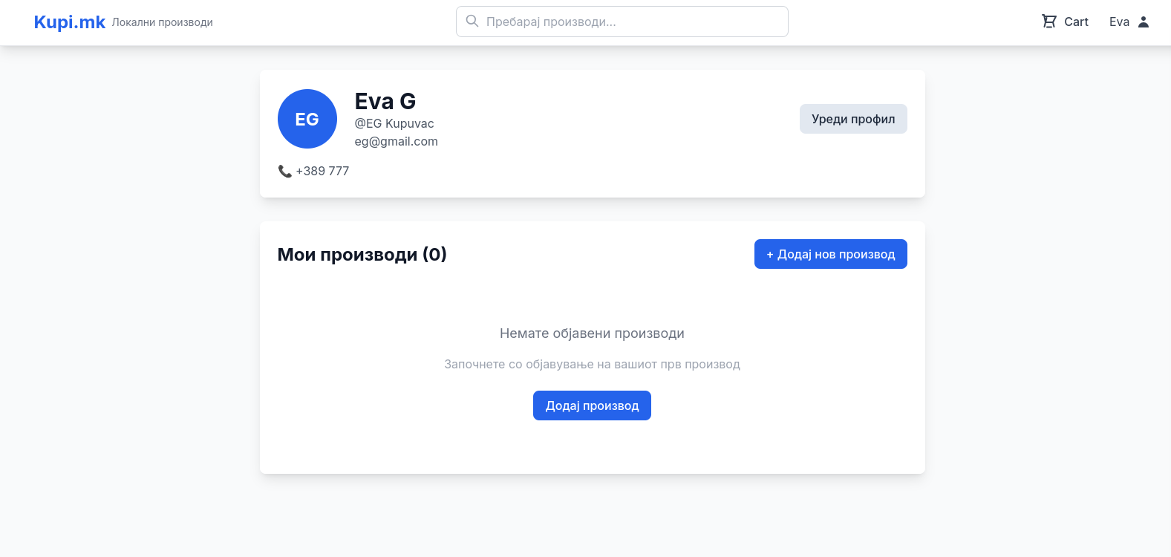Click the Cart label text

1076,22
